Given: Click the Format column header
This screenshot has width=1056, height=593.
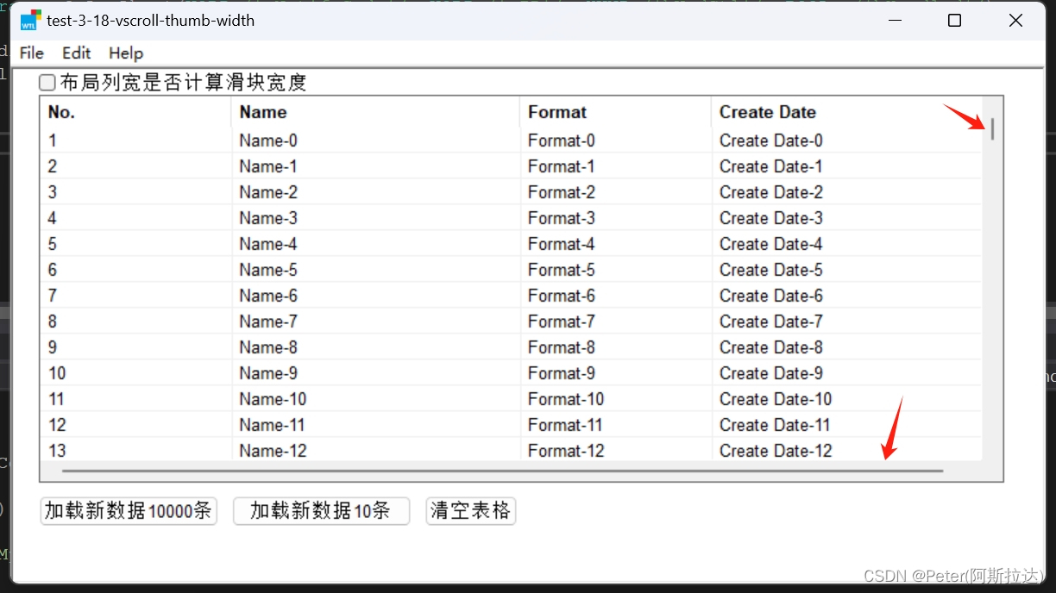Looking at the screenshot, I should coord(616,112).
